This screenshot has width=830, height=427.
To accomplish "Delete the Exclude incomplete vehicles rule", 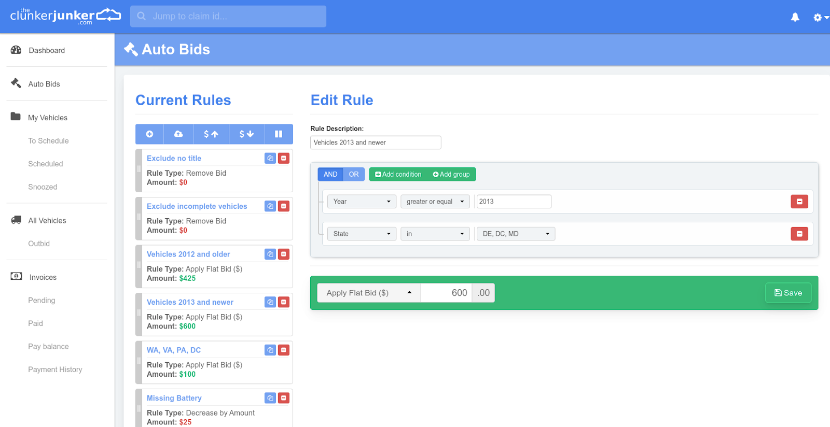I will coord(284,206).
